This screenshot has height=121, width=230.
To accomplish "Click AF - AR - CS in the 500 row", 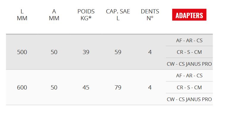I will pos(189,40).
